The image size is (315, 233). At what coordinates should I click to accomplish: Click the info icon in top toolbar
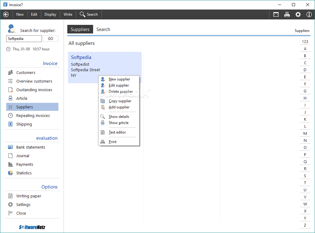click(309, 14)
